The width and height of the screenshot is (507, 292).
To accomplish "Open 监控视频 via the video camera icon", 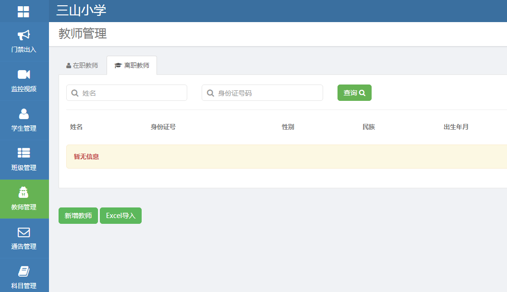I will click(x=24, y=74).
